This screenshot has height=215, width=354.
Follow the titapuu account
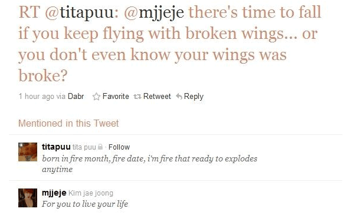119,147
